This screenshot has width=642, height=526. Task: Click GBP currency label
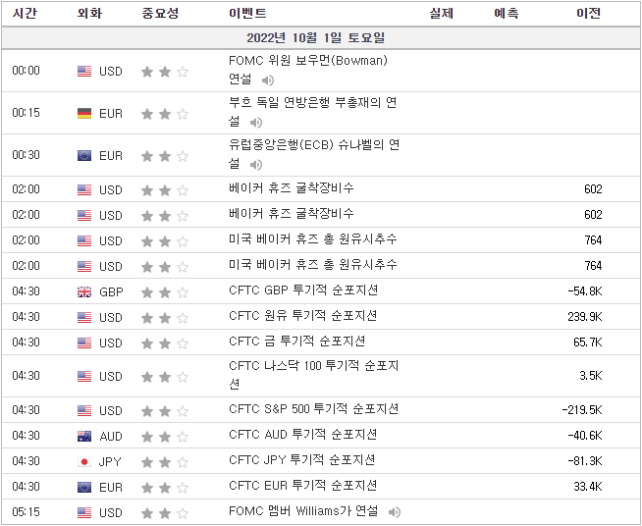pyautogui.click(x=111, y=292)
